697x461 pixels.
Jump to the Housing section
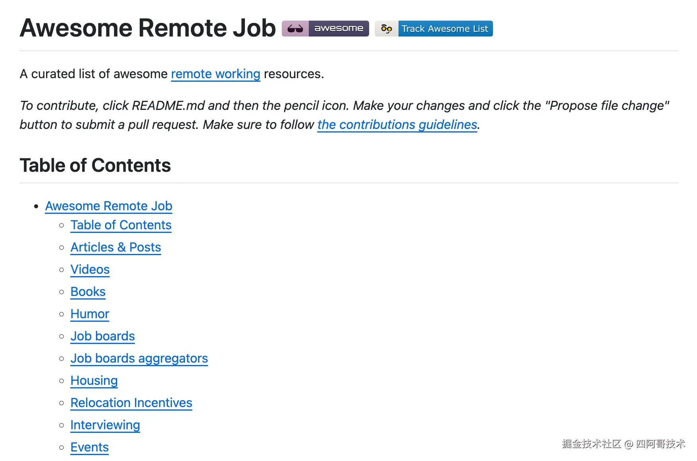(x=94, y=380)
